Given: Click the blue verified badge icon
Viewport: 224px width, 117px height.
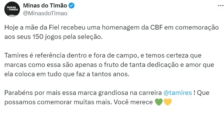Looking at the screenshot, I should pyautogui.click(x=72, y=6).
